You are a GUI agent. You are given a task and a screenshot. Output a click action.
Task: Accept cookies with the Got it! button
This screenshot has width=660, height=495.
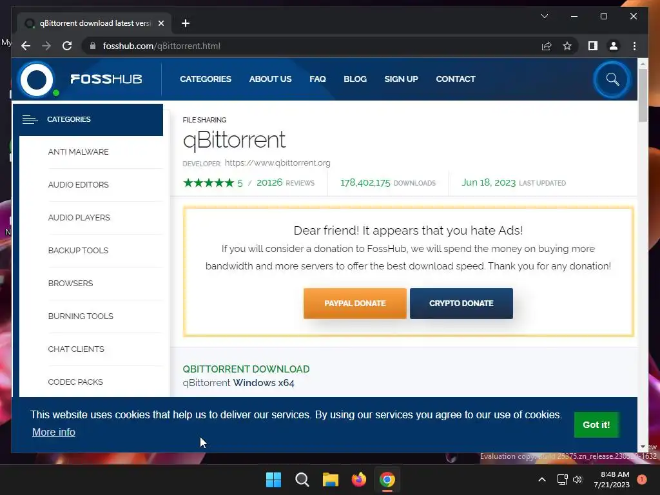tap(596, 425)
